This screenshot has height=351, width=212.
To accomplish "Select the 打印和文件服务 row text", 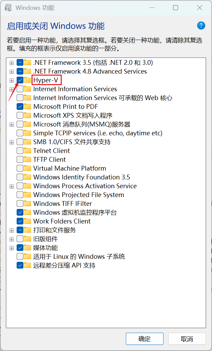I will pos(55,230).
